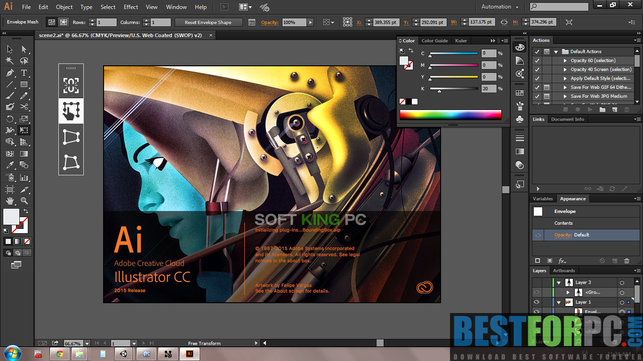
Task: Click the Reset Envelope Shape button
Action: (209, 23)
